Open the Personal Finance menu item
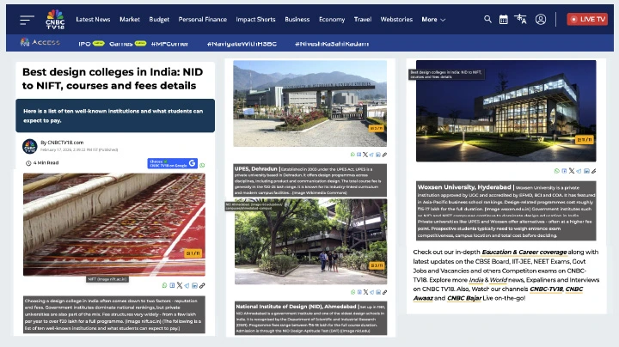The height and width of the screenshot is (347, 619). pyautogui.click(x=202, y=19)
